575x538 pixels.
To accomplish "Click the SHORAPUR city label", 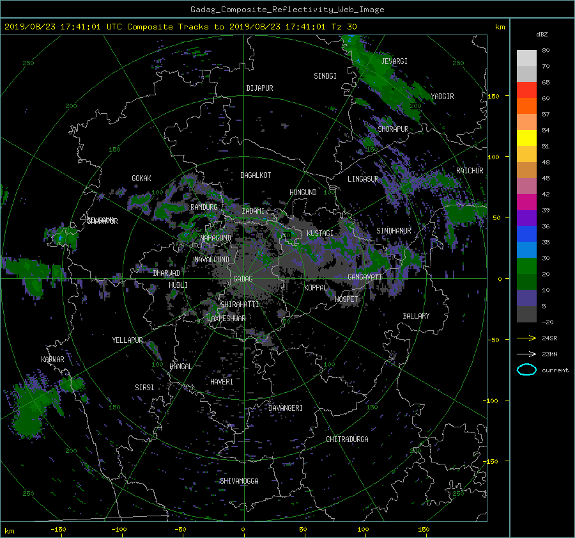I will [x=393, y=129].
